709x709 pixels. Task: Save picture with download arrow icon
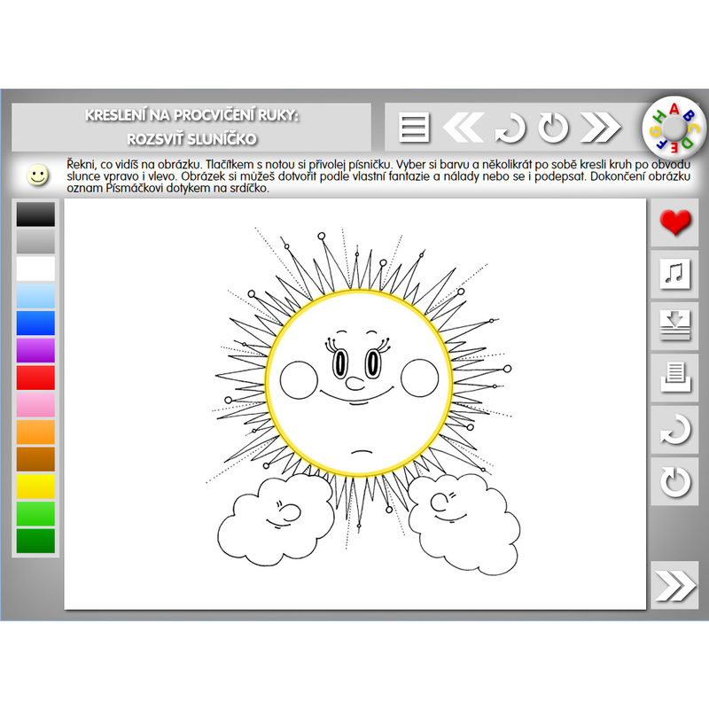coord(674,325)
